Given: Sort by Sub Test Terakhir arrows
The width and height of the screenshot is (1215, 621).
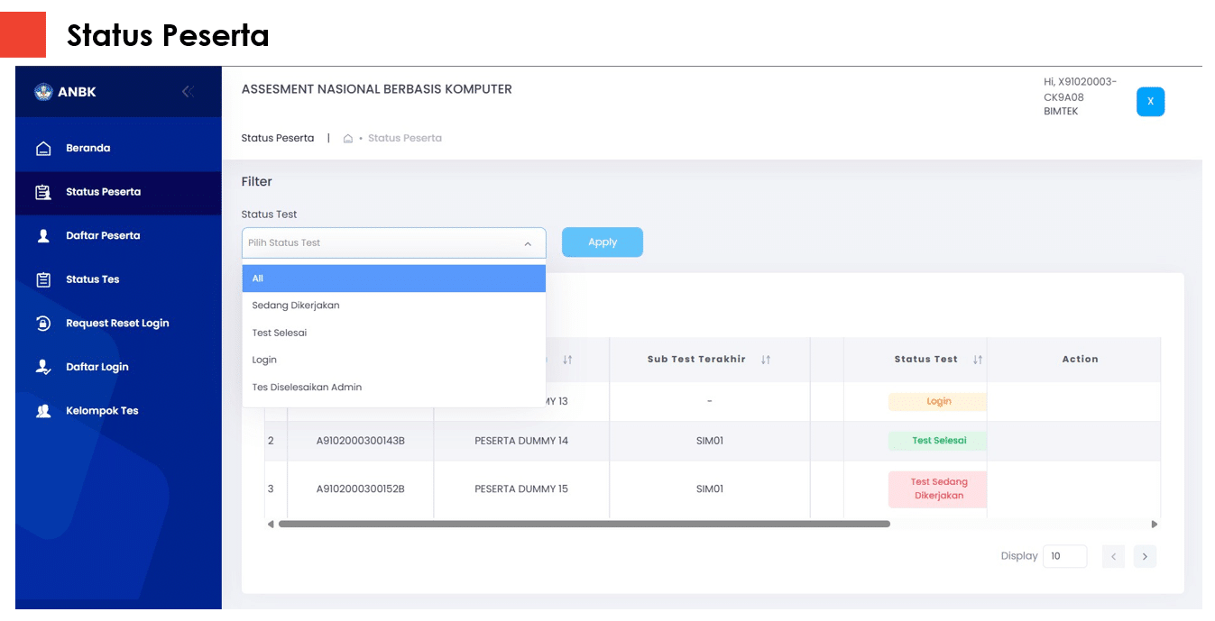Looking at the screenshot, I should coord(766,360).
